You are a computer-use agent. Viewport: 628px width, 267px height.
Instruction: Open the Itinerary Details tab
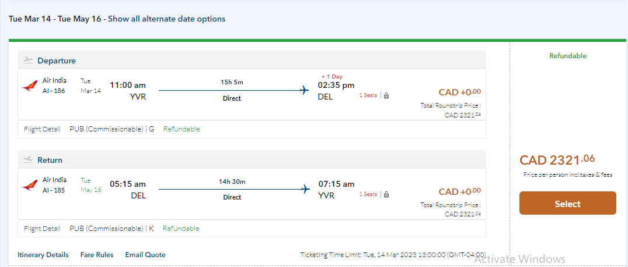43,255
